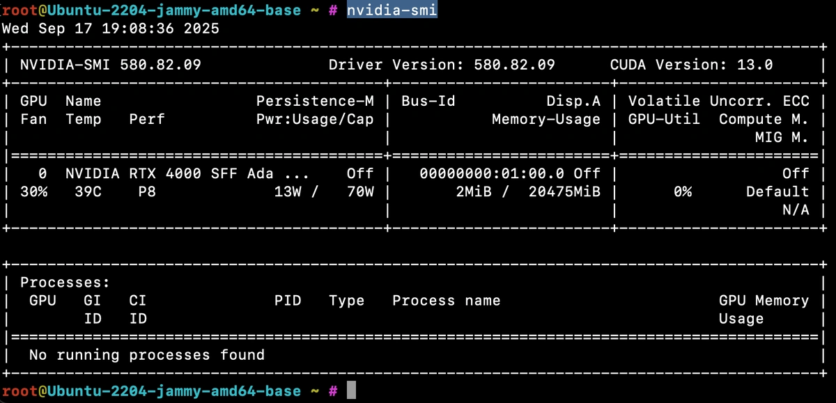
Task: Click the 'GPU-Util' column header
Action: 664,119
